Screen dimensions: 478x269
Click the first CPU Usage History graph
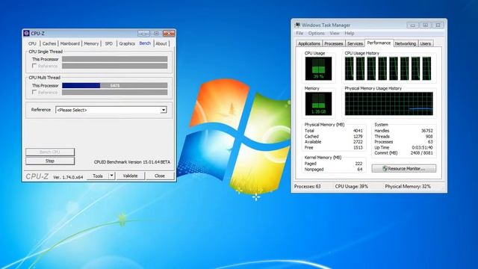(x=350, y=68)
